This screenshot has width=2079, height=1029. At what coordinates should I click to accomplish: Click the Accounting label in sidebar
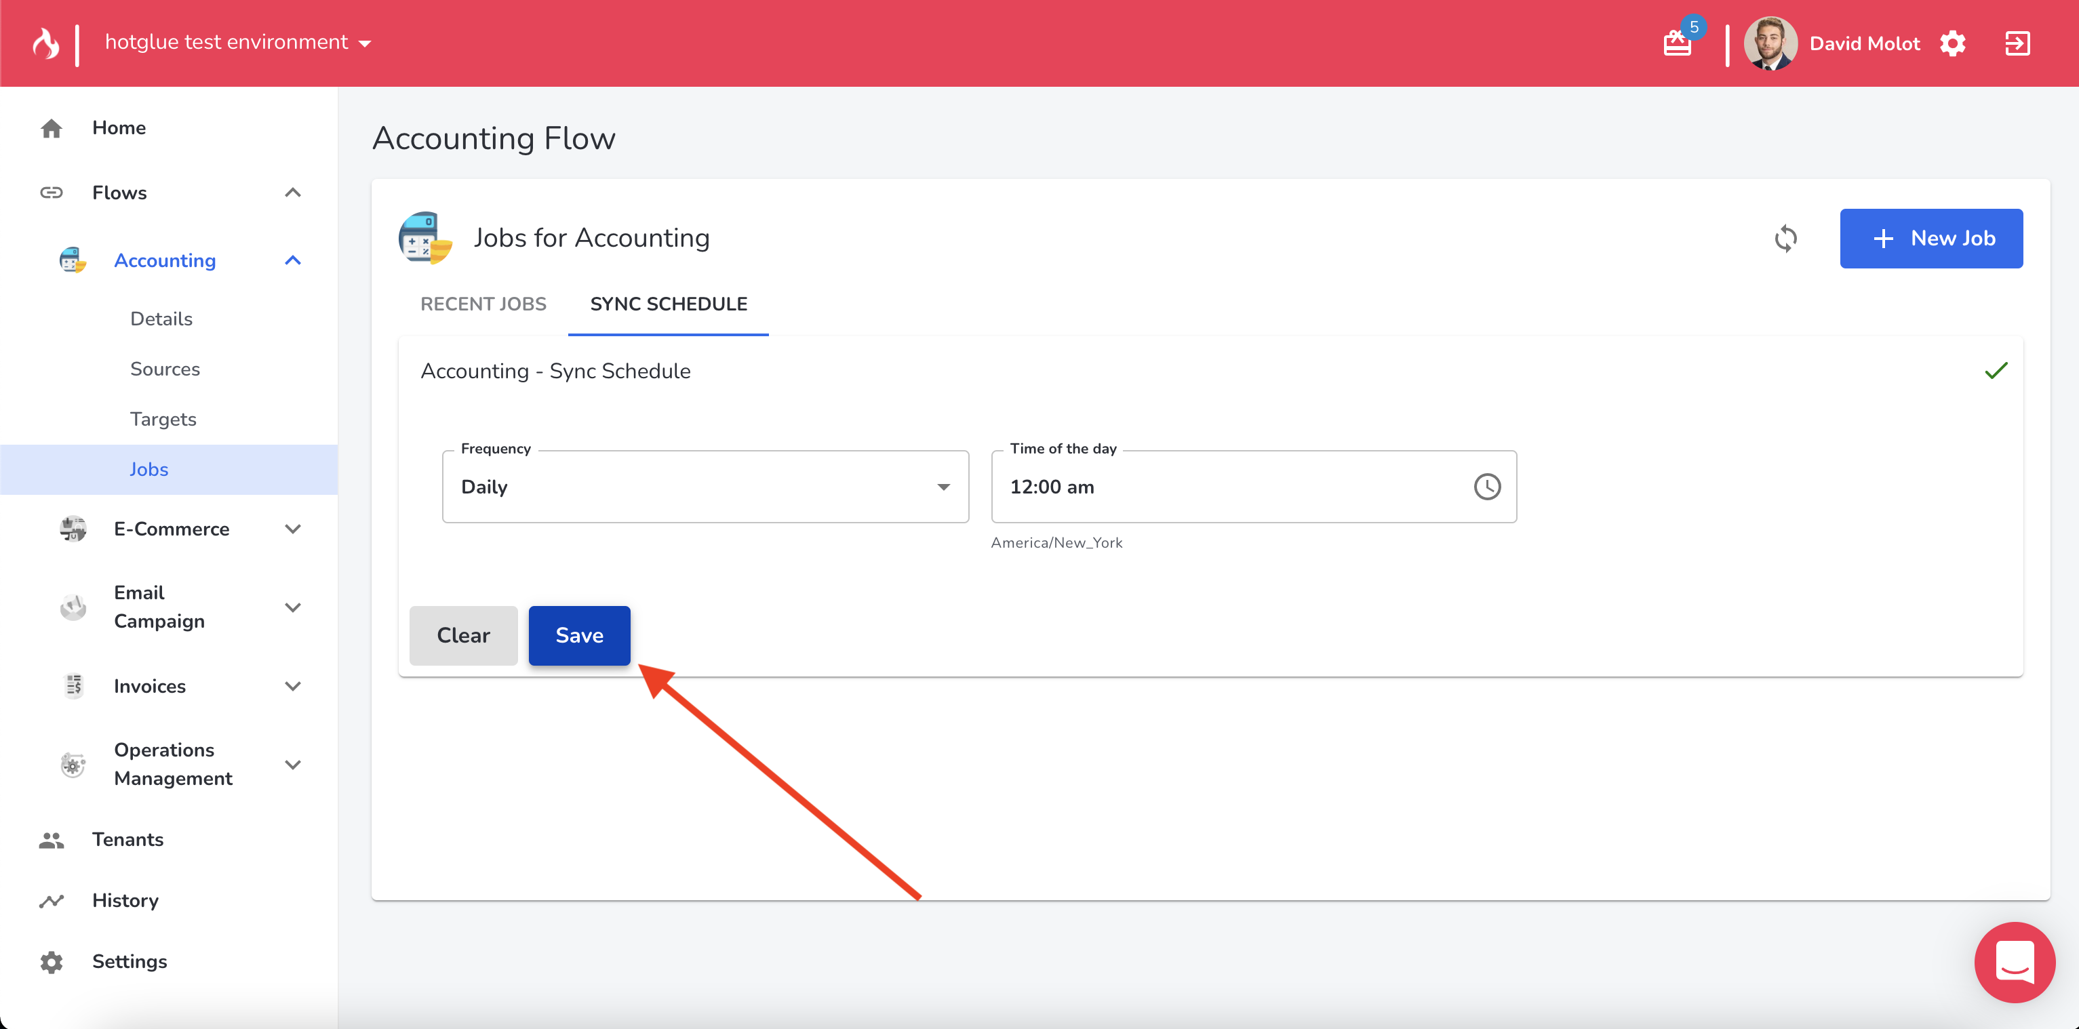165,261
